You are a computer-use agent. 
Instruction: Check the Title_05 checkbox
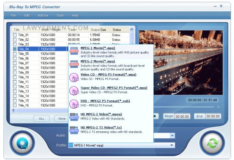pyautogui.click(x=15, y=53)
